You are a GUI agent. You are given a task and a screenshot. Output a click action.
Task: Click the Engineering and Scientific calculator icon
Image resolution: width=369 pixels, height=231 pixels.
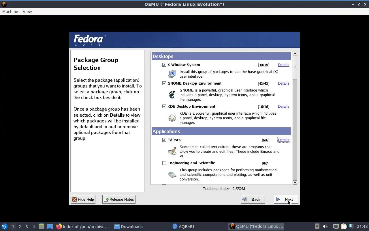click(172, 174)
